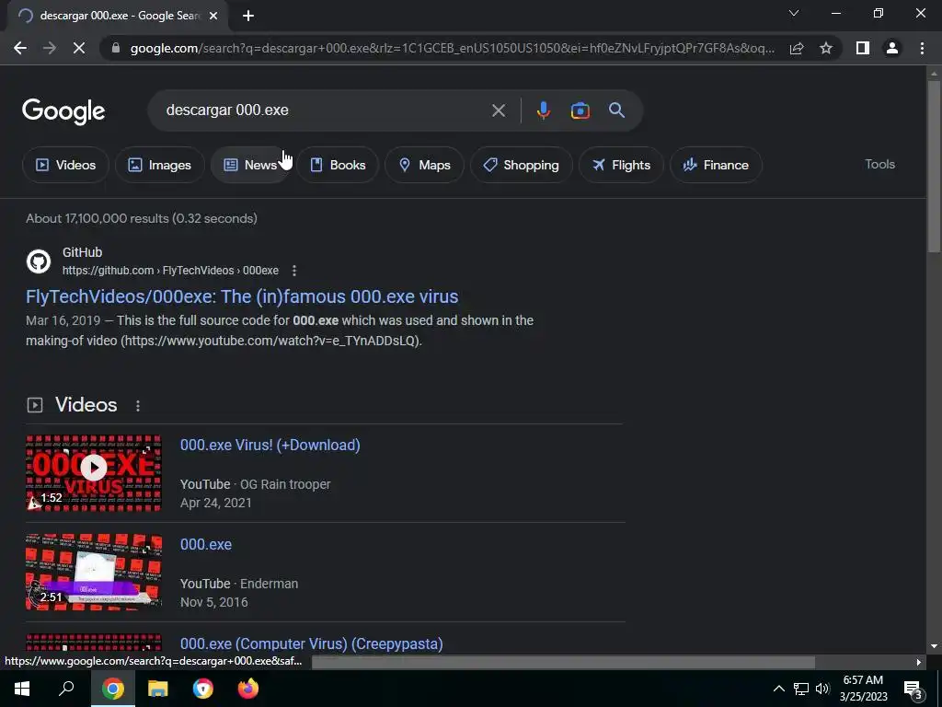Show hidden tray icons chevron

778,689
